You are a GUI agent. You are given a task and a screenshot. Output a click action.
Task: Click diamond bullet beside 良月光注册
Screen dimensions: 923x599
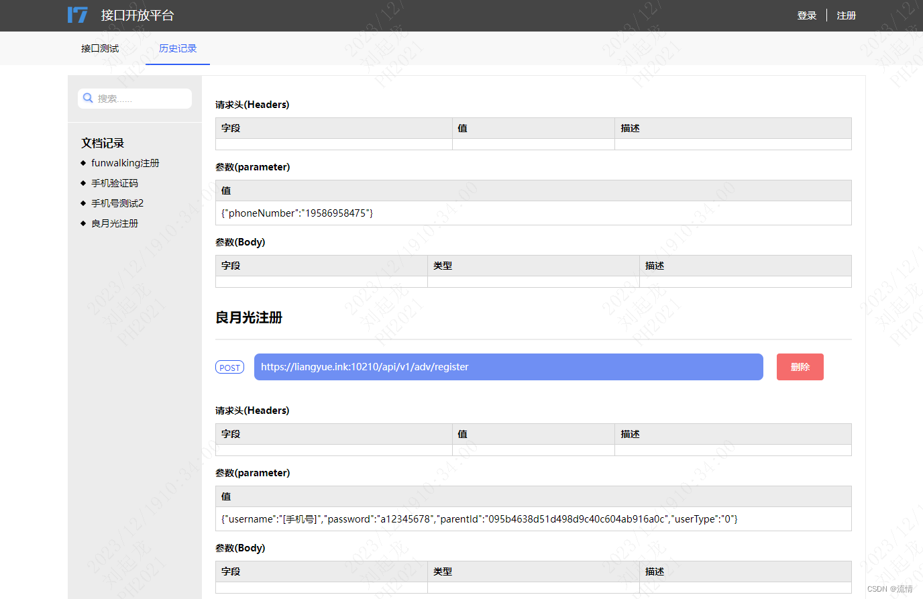tap(83, 223)
